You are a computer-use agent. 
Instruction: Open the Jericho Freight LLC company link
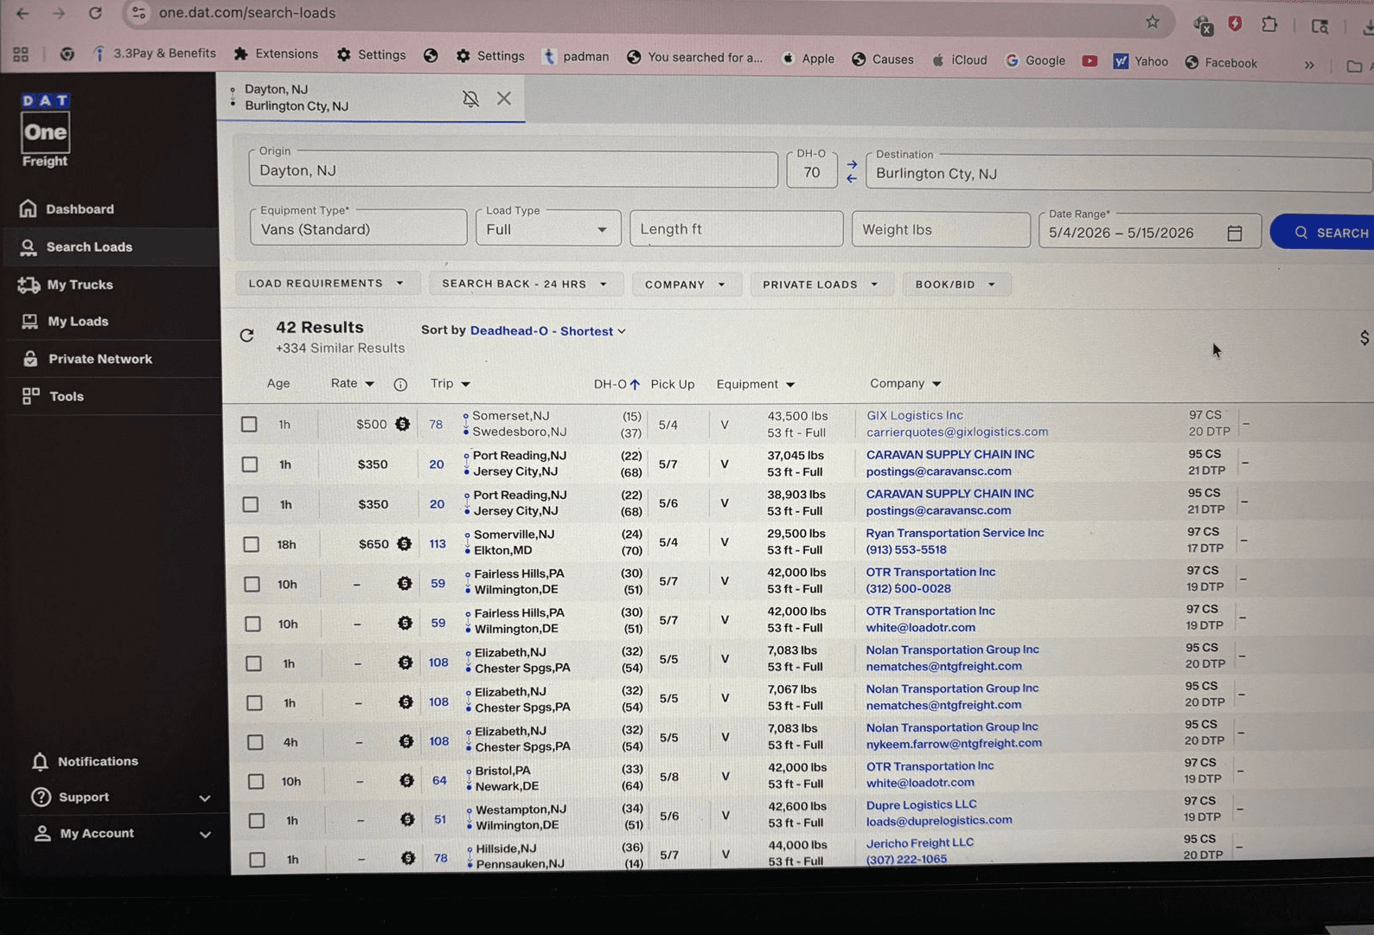[x=920, y=842]
